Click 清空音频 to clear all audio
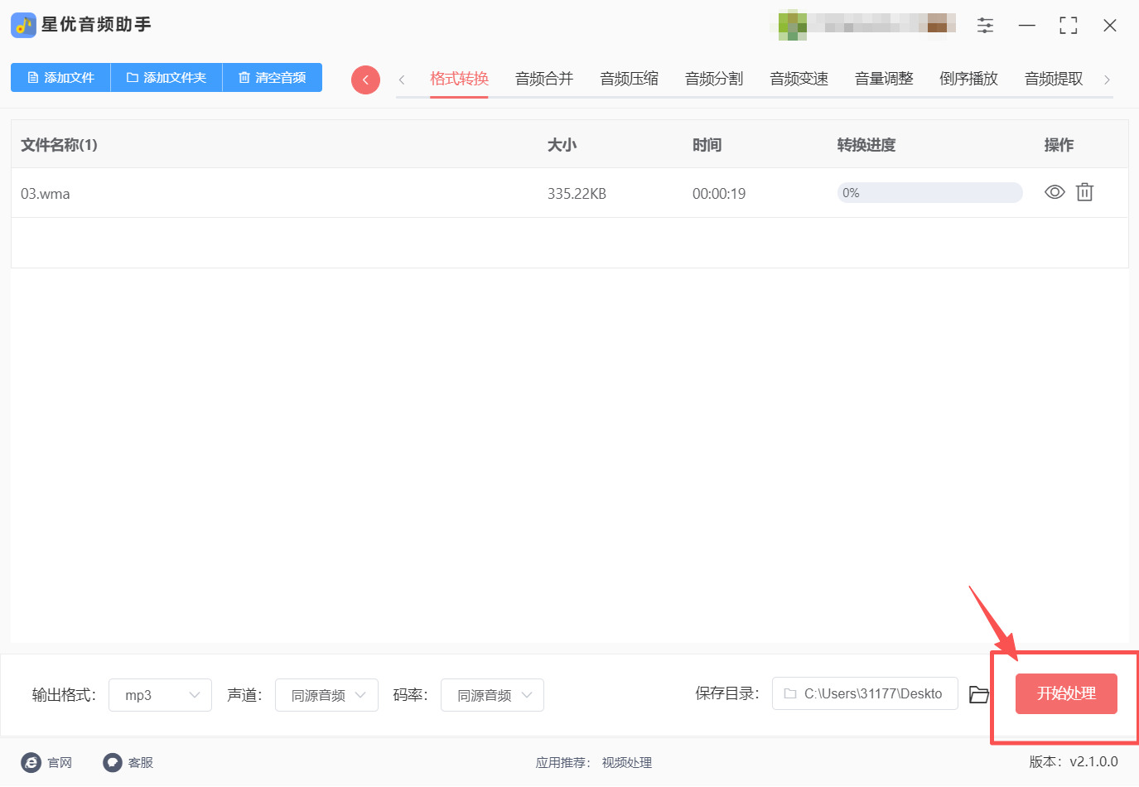This screenshot has width=1139, height=787. [272, 77]
